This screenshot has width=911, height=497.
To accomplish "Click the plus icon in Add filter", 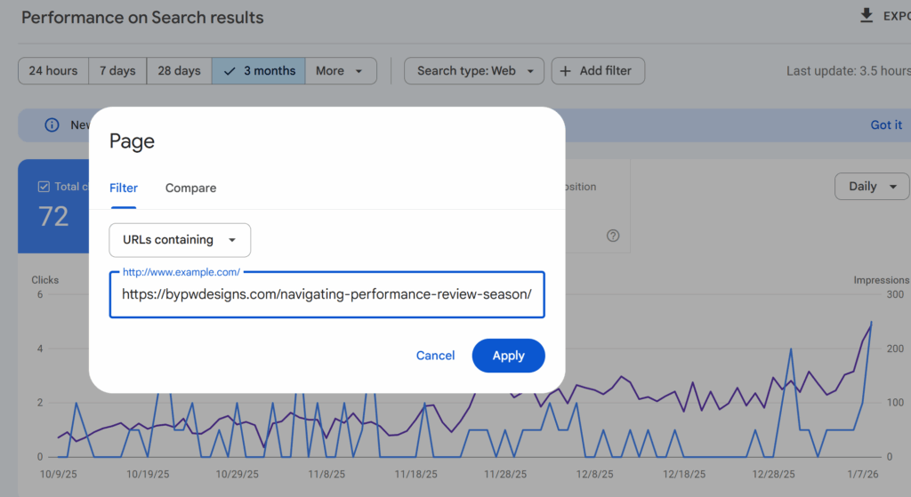I will click(x=565, y=71).
